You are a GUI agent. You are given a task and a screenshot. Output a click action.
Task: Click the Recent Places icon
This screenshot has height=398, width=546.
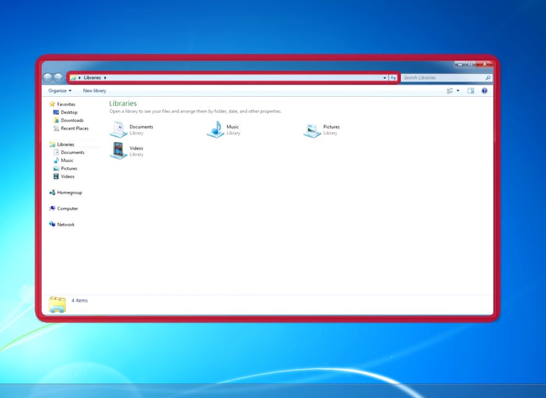(x=56, y=128)
